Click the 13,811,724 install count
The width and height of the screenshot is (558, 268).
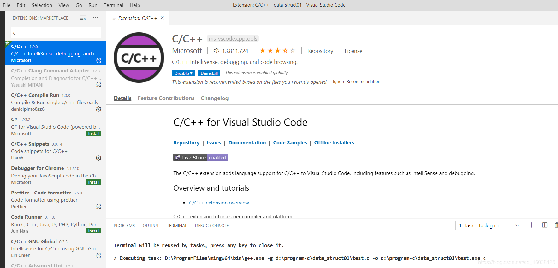235,51
